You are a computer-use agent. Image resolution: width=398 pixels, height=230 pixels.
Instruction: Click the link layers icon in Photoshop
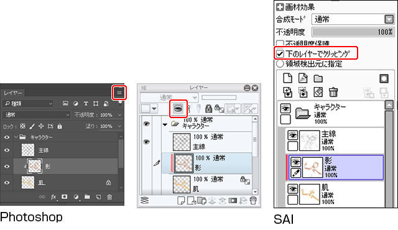pyautogui.click(x=42, y=197)
